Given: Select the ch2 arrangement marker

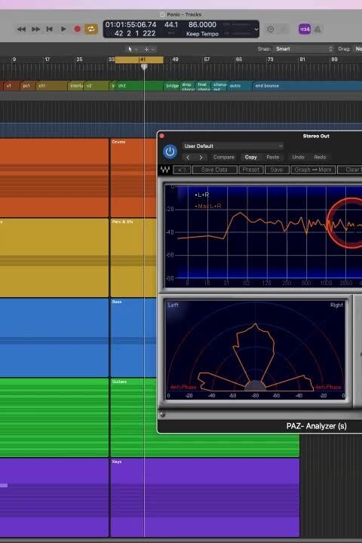Looking at the screenshot, I should pos(140,85).
